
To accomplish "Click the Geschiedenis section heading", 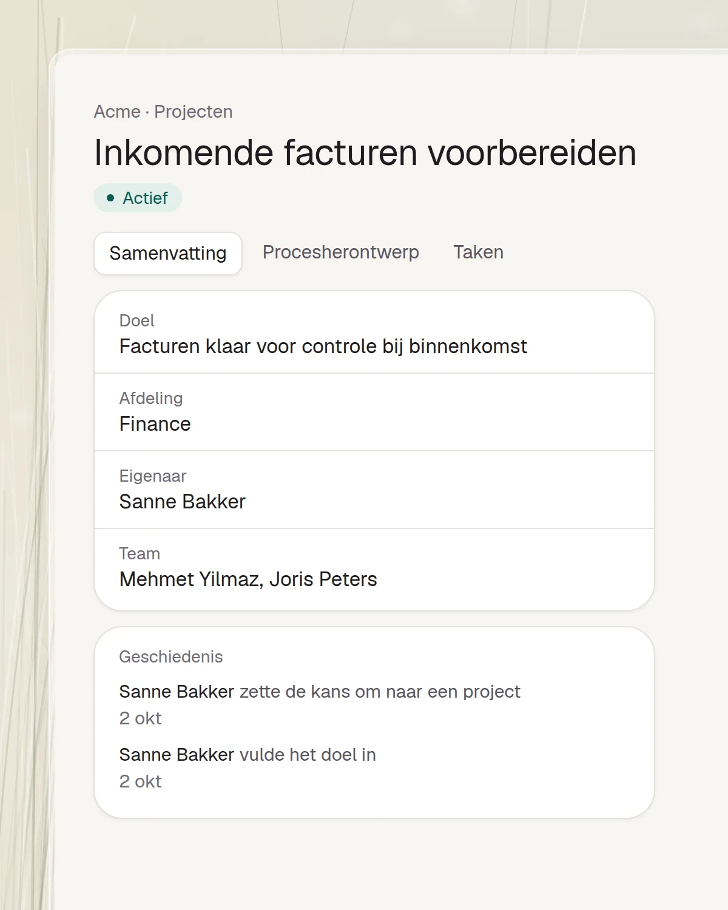I will point(171,657).
